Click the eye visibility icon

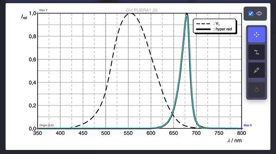coord(259,14)
